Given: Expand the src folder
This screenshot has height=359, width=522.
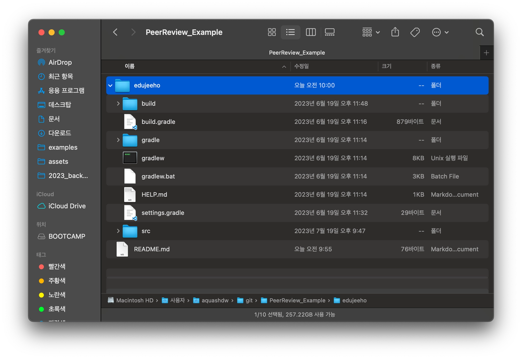Looking at the screenshot, I should pyautogui.click(x=118, y=231).
